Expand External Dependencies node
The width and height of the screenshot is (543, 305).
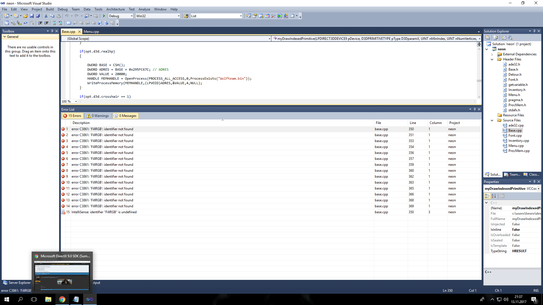pyautogui.click(x=492, y=54)
